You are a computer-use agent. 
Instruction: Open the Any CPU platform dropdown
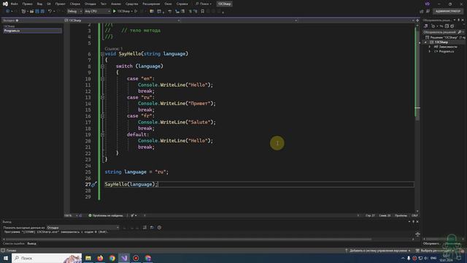tap(97, 12)
